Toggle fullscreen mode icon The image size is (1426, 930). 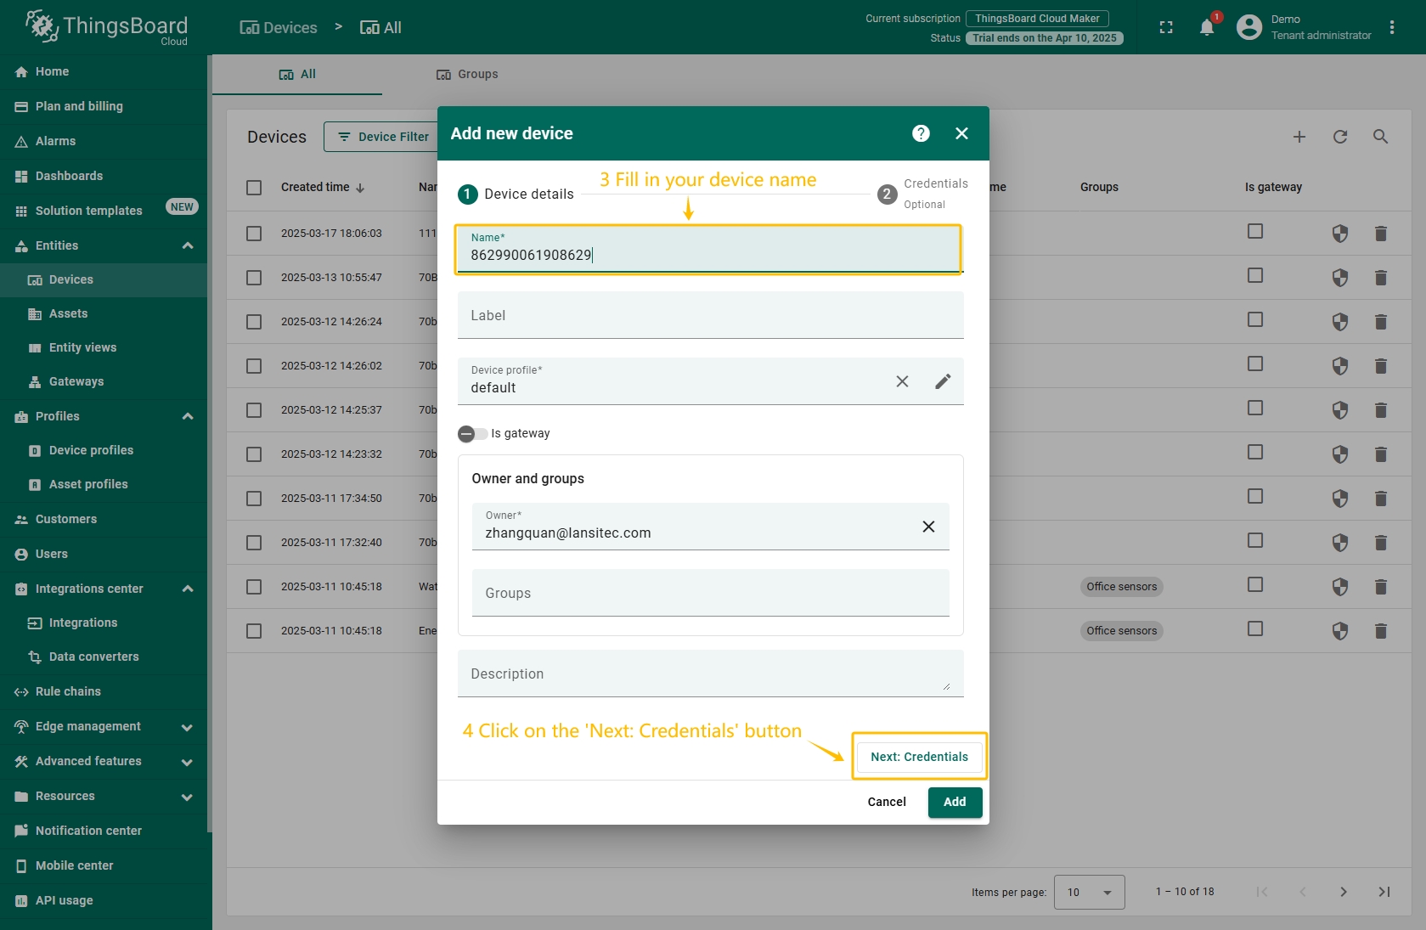pos(1166,27)
